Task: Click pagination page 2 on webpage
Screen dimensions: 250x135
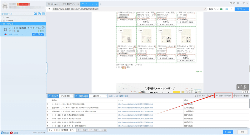Action: [x=118, y=67]
